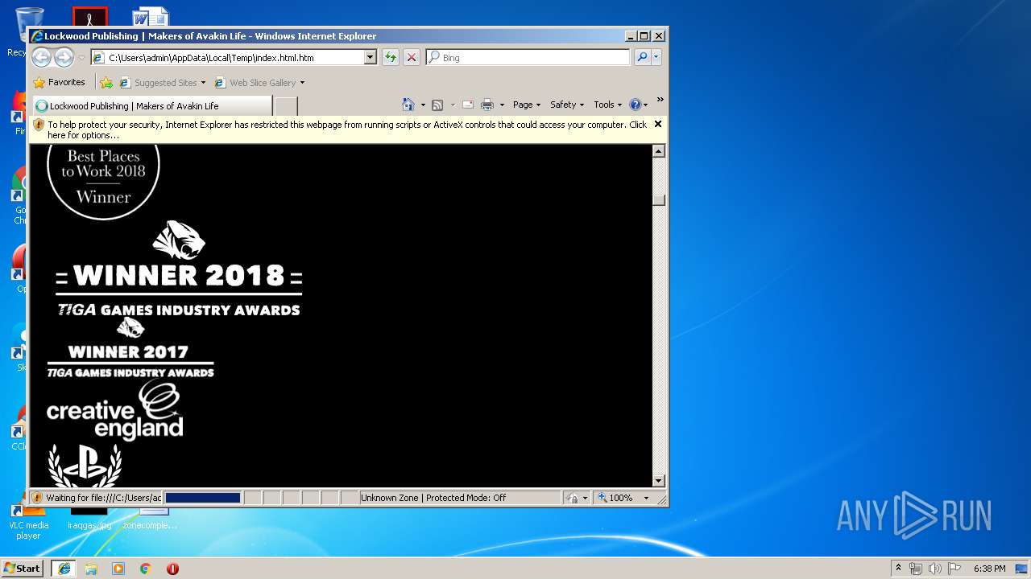The height and width of the screenshot is (579, 1031).
Task: Open the Web Slice Gallery link
Action: click(x=259, y=82)
